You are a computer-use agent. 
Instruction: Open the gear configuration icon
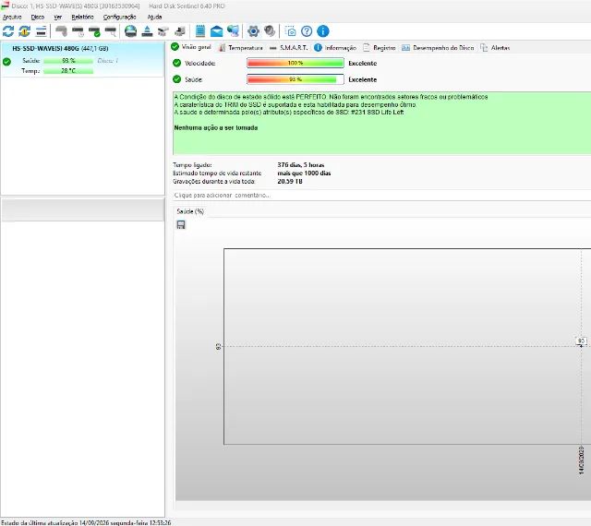point(253,31)
